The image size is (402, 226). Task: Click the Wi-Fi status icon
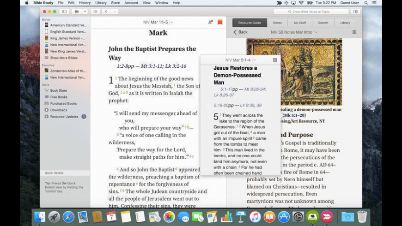point(301,3)
